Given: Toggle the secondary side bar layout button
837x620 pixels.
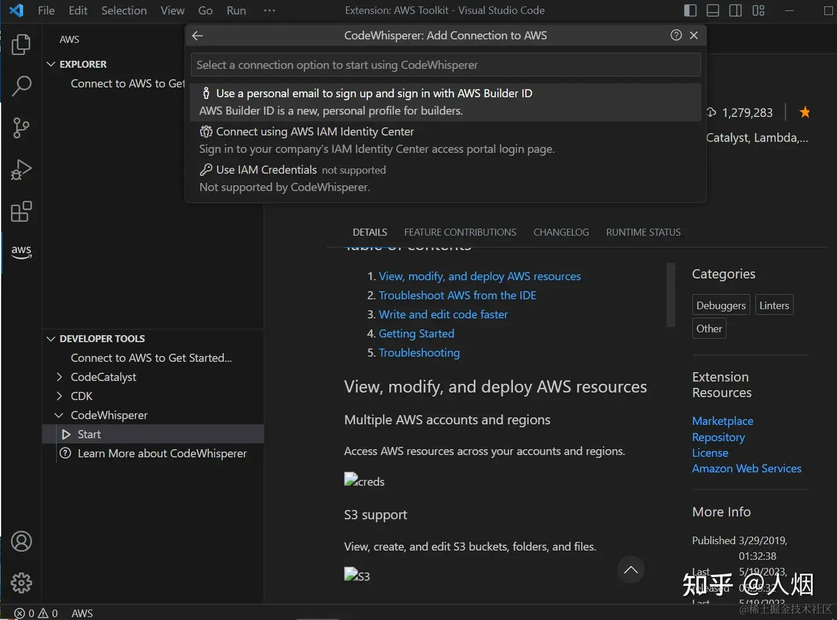Looking at the screenshot, I should pyautogui.click(x=735, y=10).
